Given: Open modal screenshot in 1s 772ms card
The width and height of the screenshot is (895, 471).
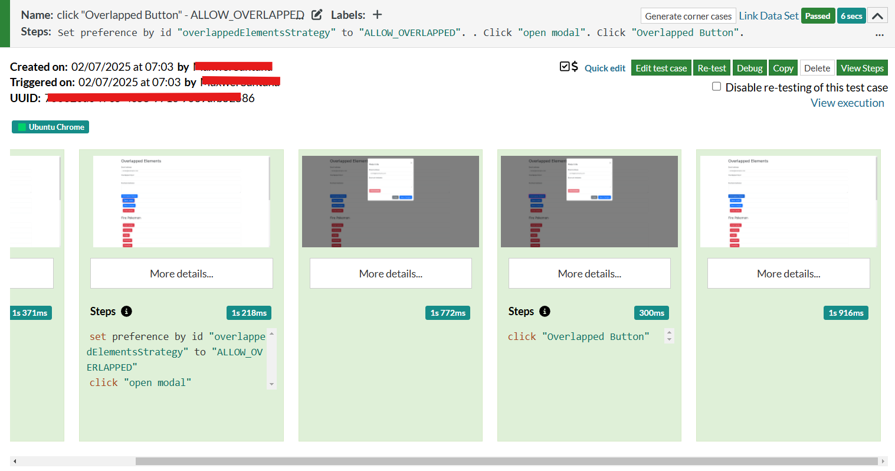Looking at the screenshot, I should point(391,201).
